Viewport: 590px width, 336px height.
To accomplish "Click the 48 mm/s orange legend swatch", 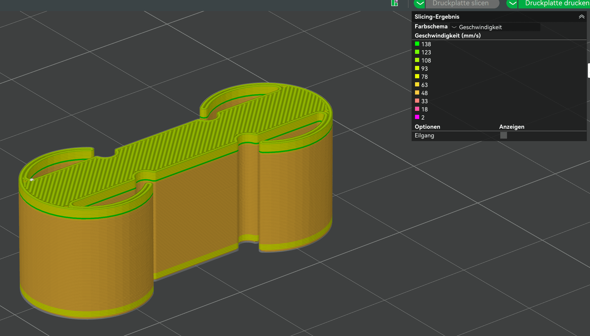I will pos(417,93).
